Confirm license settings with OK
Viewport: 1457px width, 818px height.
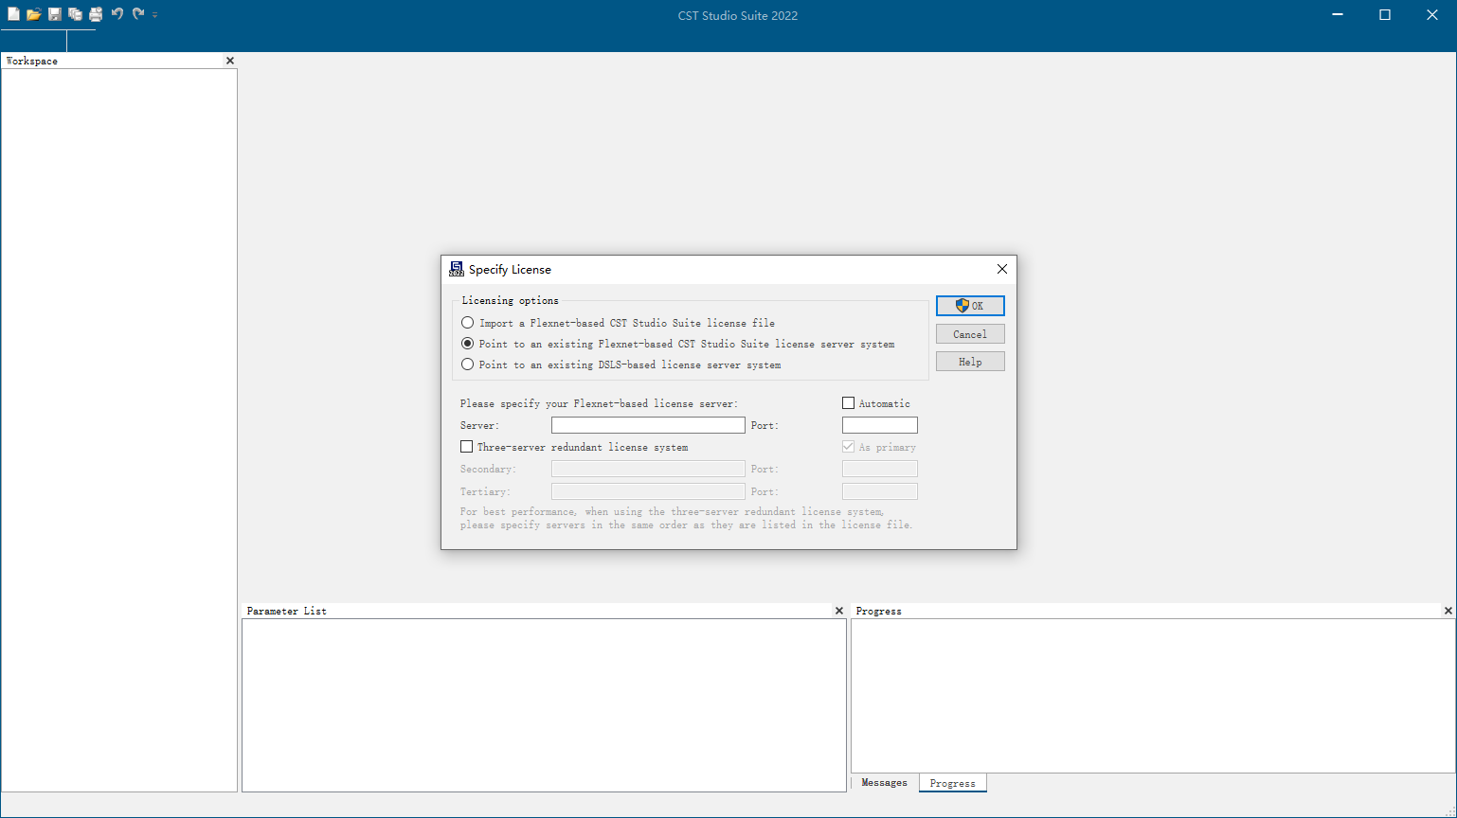(970, 306)
